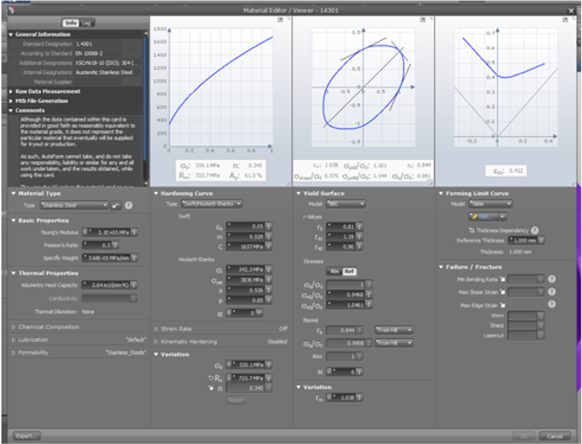Expand the Kinematic Hardening section
This screenshot has height=444, width=582.
click(156, 342)
